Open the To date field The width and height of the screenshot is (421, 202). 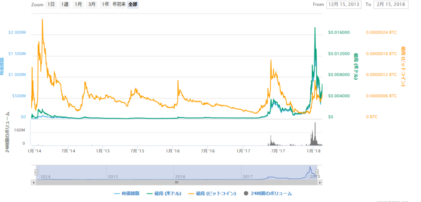[x=389, y=5]
